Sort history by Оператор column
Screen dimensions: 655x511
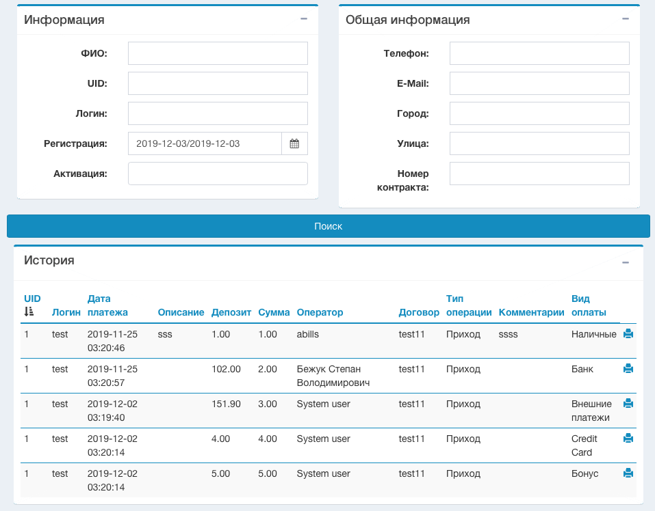point(320,312)
